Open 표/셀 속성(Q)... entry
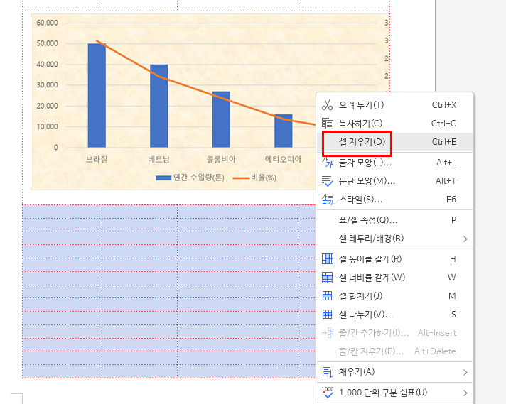 coord(395,220)
